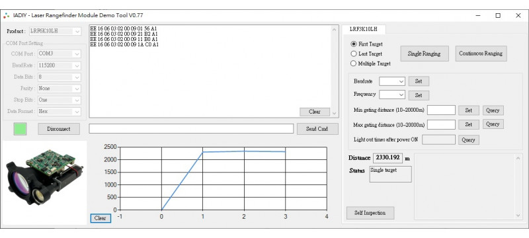Click the Max gating distance input box

[x=441, y=124]
